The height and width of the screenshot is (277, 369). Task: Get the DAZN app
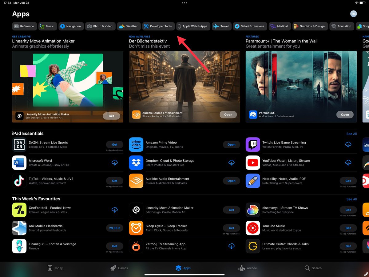pyautogui.click(x=115, y=145)
